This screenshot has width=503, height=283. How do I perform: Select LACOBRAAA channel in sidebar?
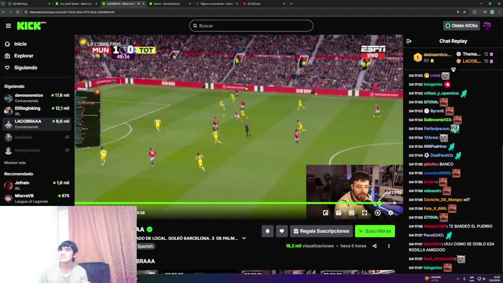[37, 124]
